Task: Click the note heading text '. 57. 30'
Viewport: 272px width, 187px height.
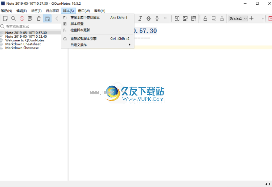Action: pyautogui.click(x=146, y=31)
